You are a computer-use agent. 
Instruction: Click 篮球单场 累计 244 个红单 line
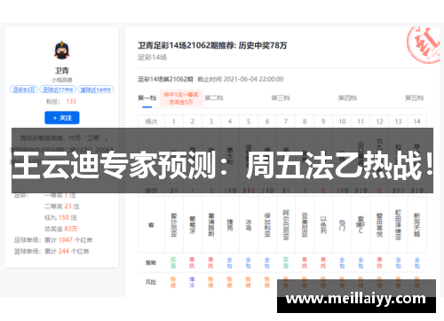(52, 251)
